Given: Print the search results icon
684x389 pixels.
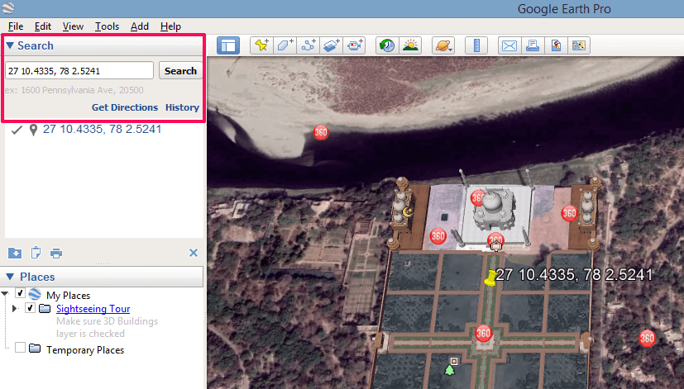Looking at the screenshot, I should click(x=56, y=253).
